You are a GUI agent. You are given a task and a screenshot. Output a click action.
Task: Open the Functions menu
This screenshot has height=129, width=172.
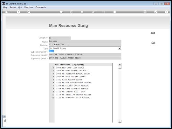click(29, 7)
